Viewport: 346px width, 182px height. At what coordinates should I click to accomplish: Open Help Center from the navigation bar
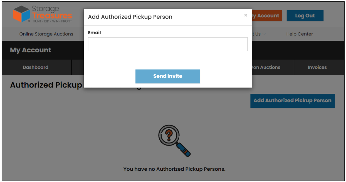[300, 34]
